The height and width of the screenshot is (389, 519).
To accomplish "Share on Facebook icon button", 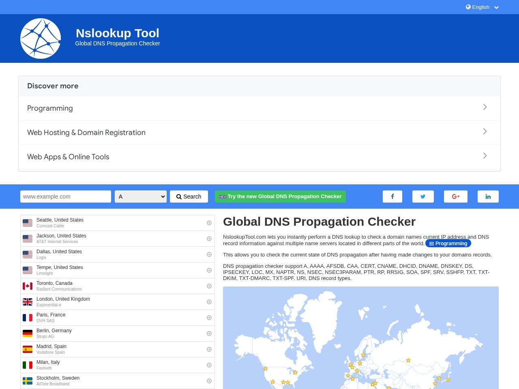I will point(392,197).
